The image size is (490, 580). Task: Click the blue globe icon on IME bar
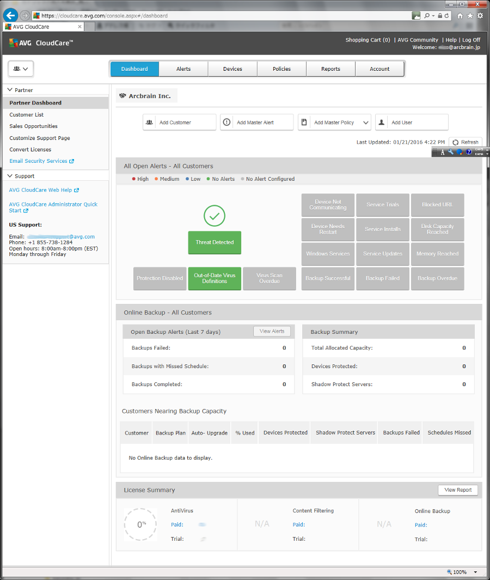(x=460, y=151)
